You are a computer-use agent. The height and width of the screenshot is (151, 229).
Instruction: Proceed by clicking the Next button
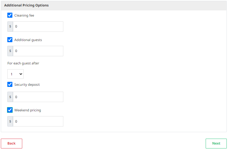click(216, 143)
